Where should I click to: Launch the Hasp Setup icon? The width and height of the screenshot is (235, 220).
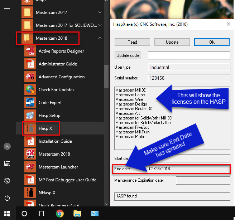30,116
